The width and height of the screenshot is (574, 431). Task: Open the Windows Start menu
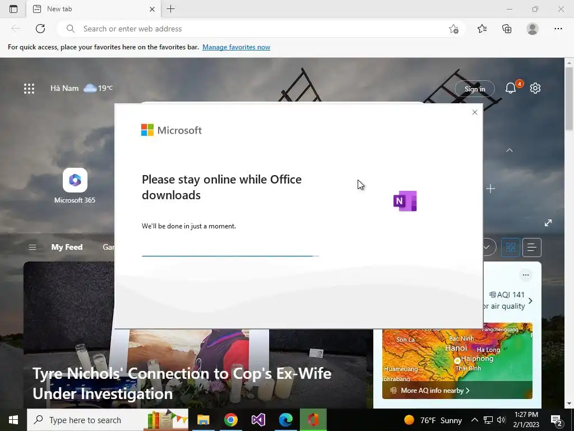pyautogui.click(x=13, y=420)
